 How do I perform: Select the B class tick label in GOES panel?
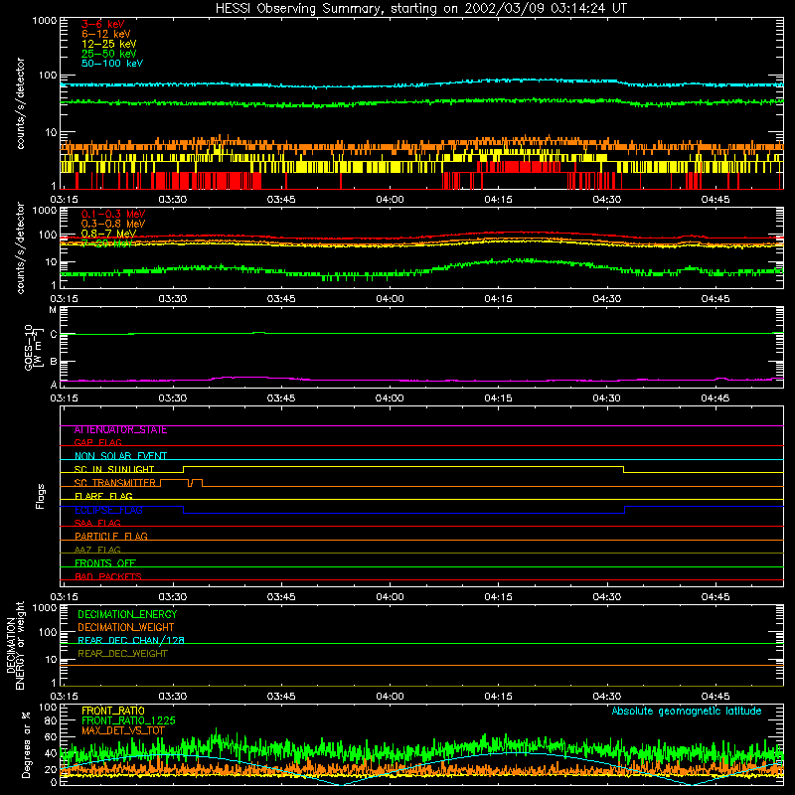click(54, 362)
